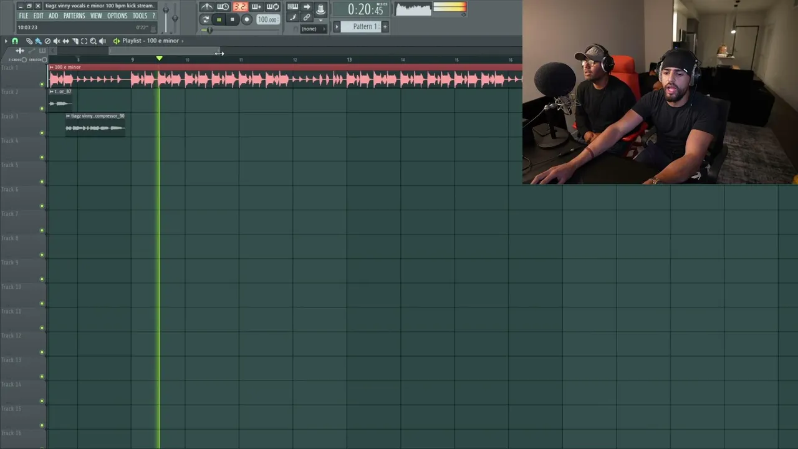
Task: Open the EDIT menu
Action: point(38,16)
